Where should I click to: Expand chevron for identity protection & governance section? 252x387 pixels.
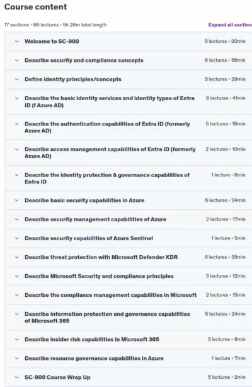[17, 175]
